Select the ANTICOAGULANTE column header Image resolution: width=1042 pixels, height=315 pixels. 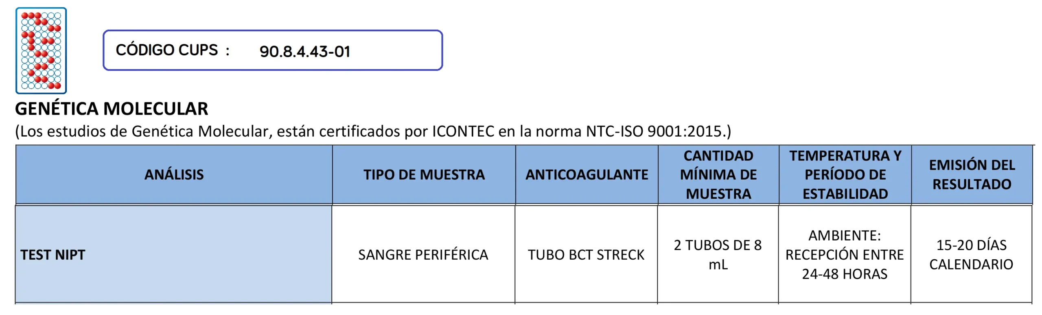pos(587,174)
